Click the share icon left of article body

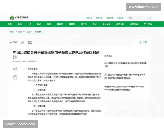pos(15,69)
